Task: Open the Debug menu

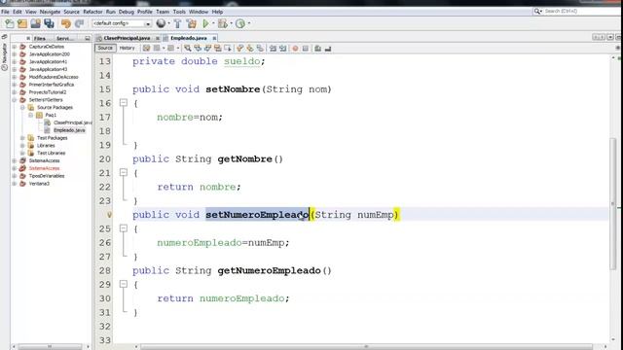Action: pyautogui.click(x=126, y=12)
